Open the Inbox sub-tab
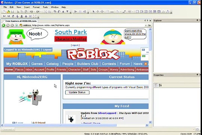Image resolution: width=202 pixels, height=135 pixels. [x=29, y=69]
